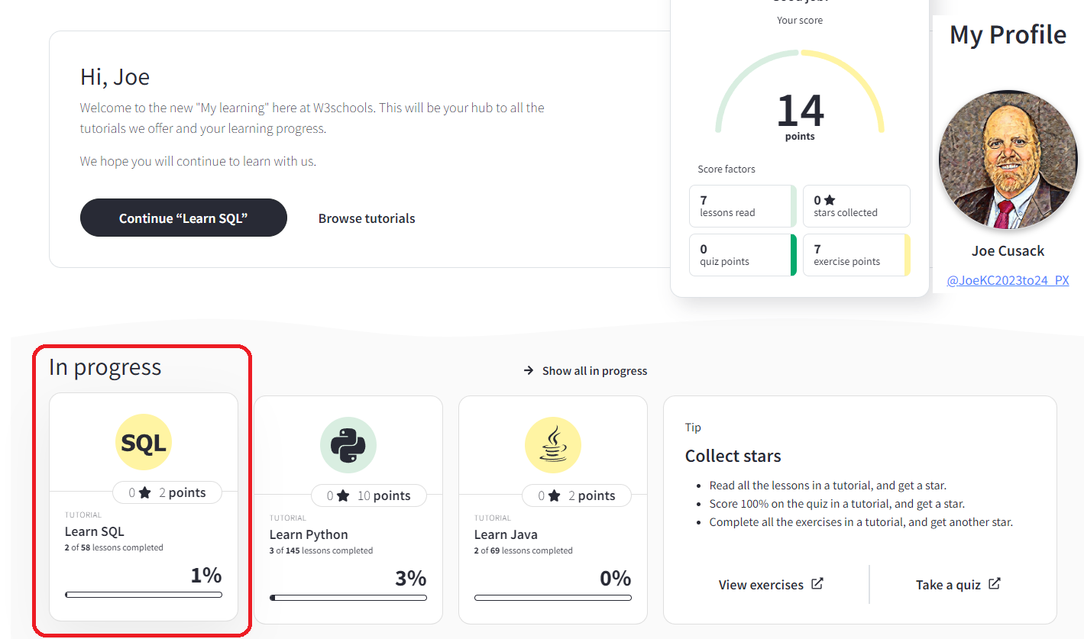Click the Learn SQL progress bar
Viewport: 1084px width, 639px height.
click(x=144, y=595)
